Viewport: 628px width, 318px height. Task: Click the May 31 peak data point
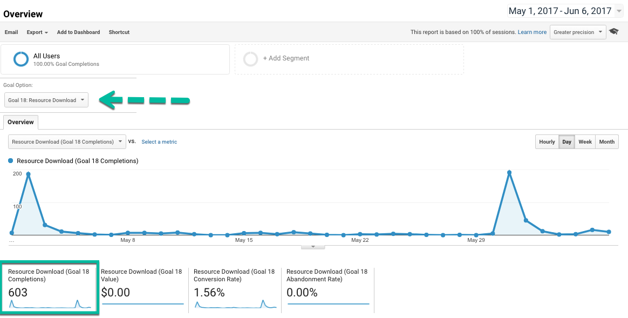[x=509, y=173]
